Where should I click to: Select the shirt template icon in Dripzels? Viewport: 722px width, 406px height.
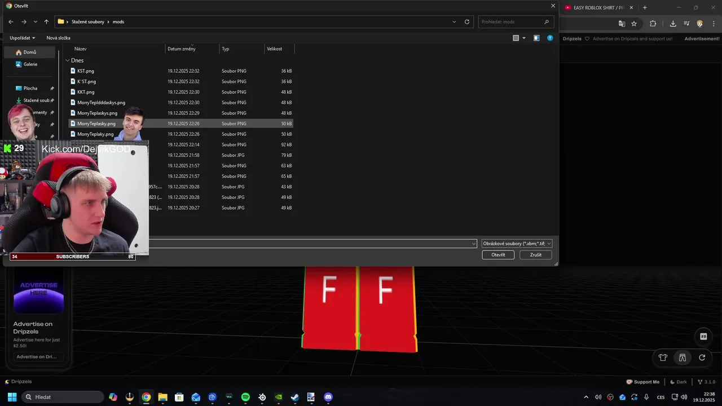tap(663, 358)
